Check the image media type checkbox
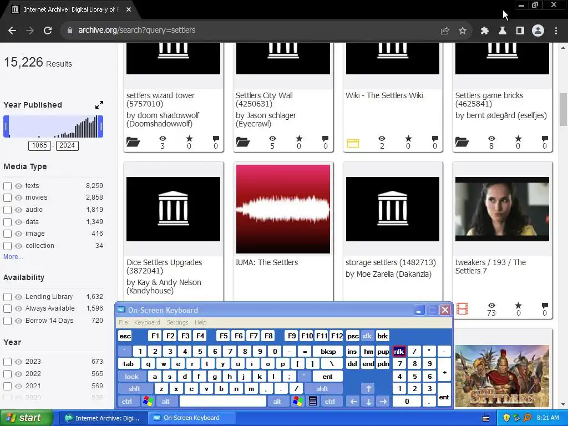 click(7, 234)
